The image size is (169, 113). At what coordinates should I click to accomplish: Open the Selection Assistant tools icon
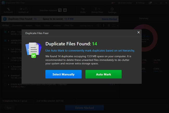65,10
